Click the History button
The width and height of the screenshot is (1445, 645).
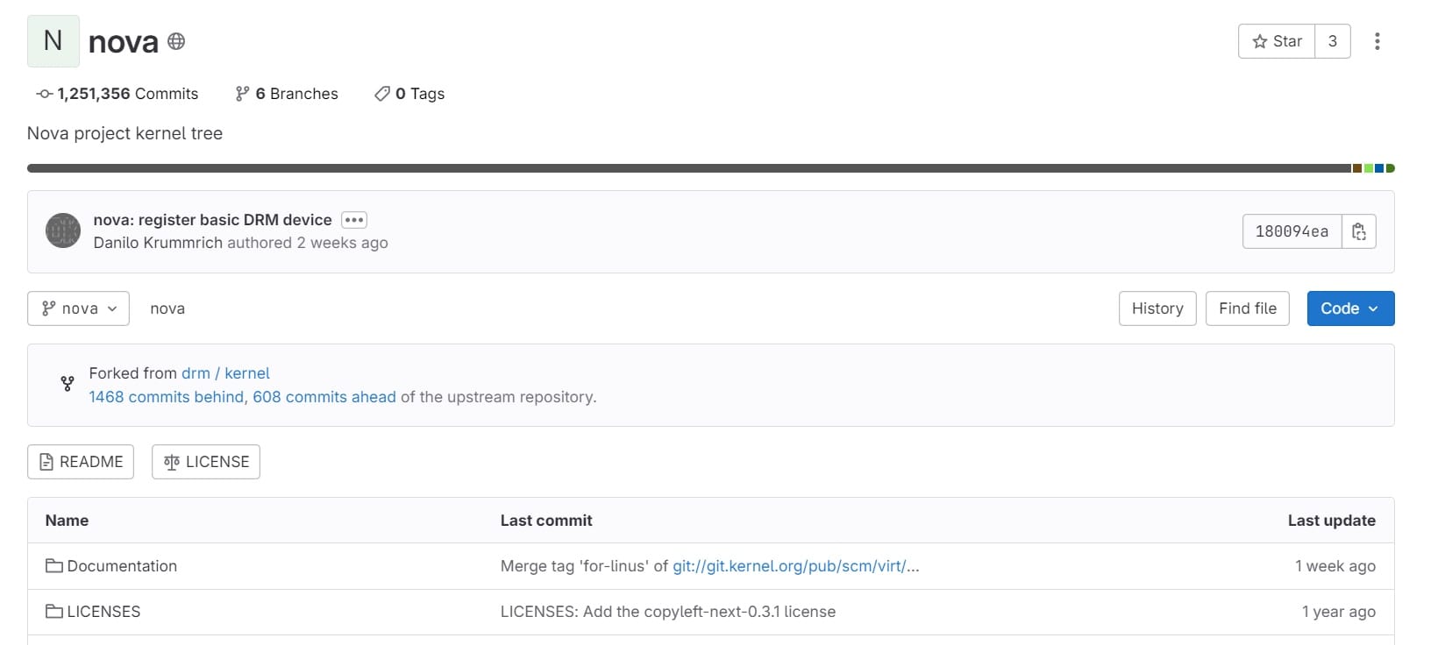1157,308
